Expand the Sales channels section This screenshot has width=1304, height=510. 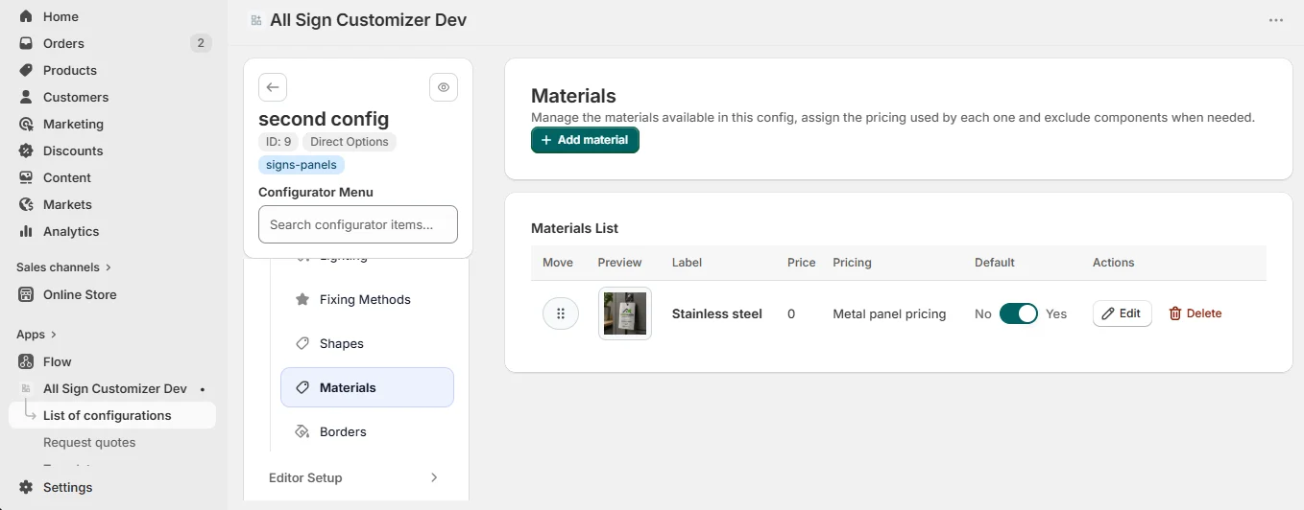[63, 267]
